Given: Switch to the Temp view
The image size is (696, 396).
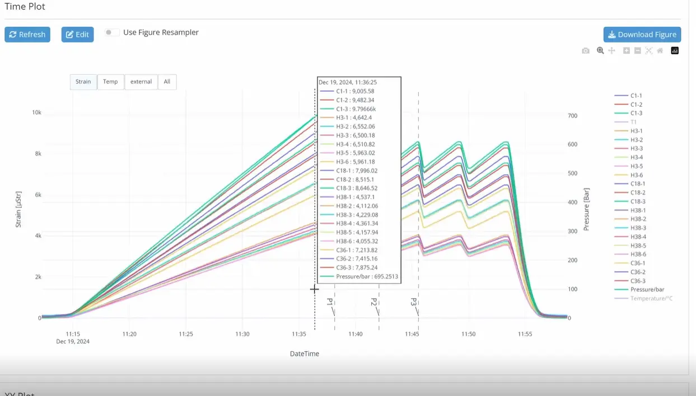Looking at the screenshot, I should [x=110, y=82].
